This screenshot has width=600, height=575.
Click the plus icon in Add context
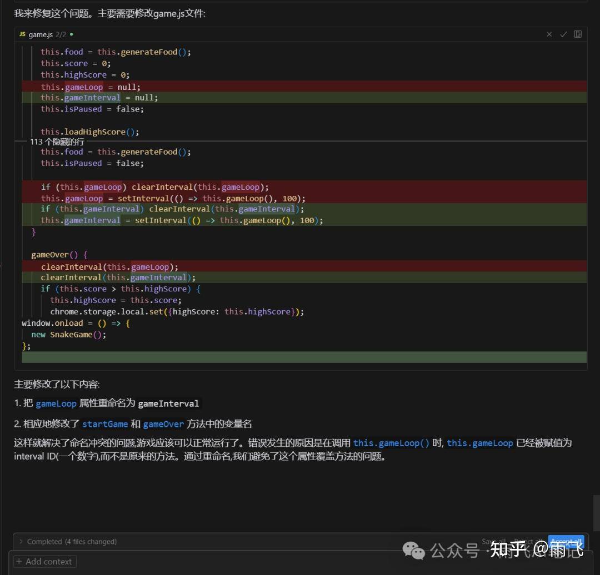coord(19,562)
